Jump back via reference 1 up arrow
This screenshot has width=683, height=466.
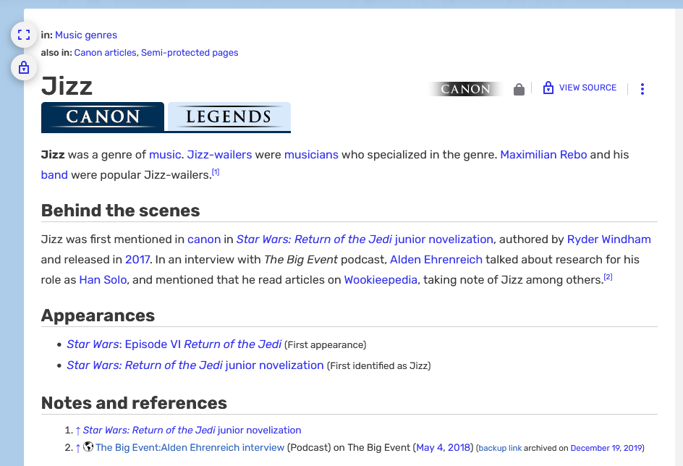77,431
